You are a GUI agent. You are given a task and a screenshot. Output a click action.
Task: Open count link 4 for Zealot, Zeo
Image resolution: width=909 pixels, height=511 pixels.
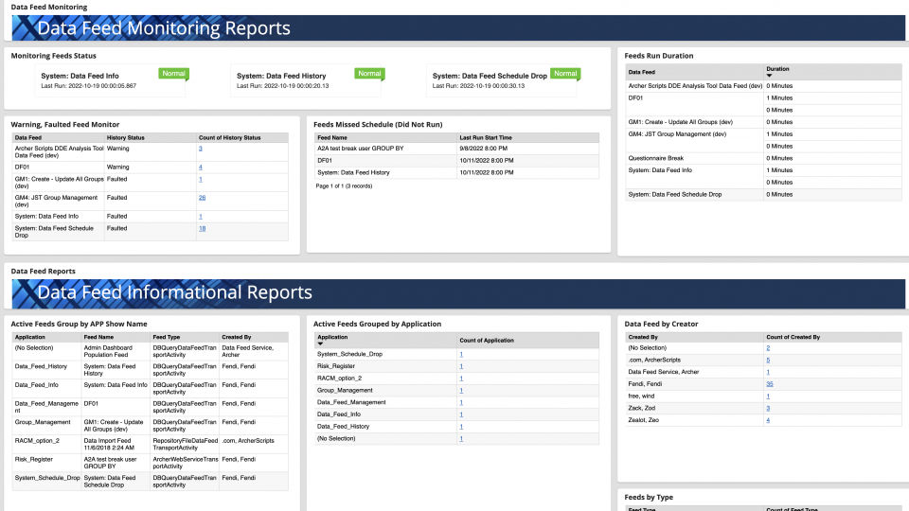click(768, 420)
